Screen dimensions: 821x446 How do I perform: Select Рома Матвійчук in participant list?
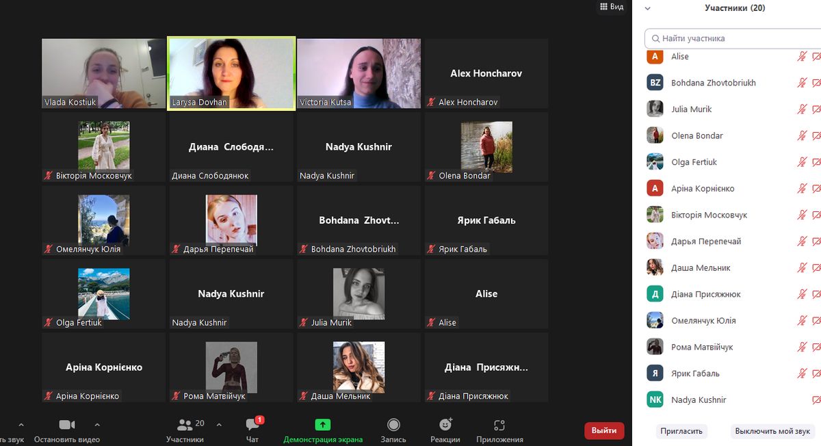click(701, 347)
